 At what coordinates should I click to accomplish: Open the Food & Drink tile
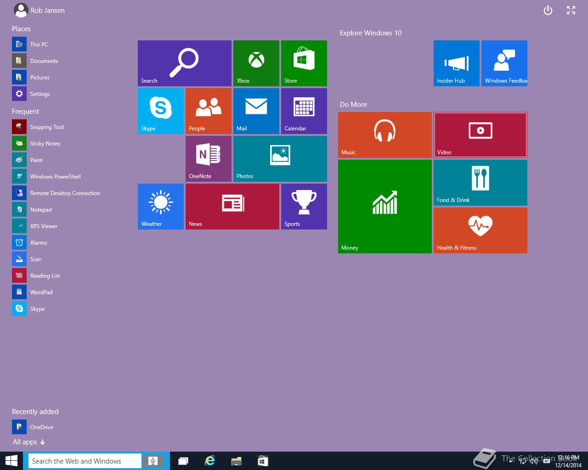(x=481, y=183)
